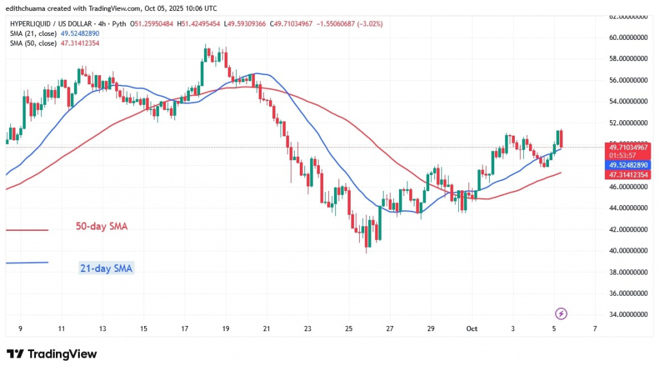Open the Pyth data source selector
The image size is (659, 371).
(118, 23)
